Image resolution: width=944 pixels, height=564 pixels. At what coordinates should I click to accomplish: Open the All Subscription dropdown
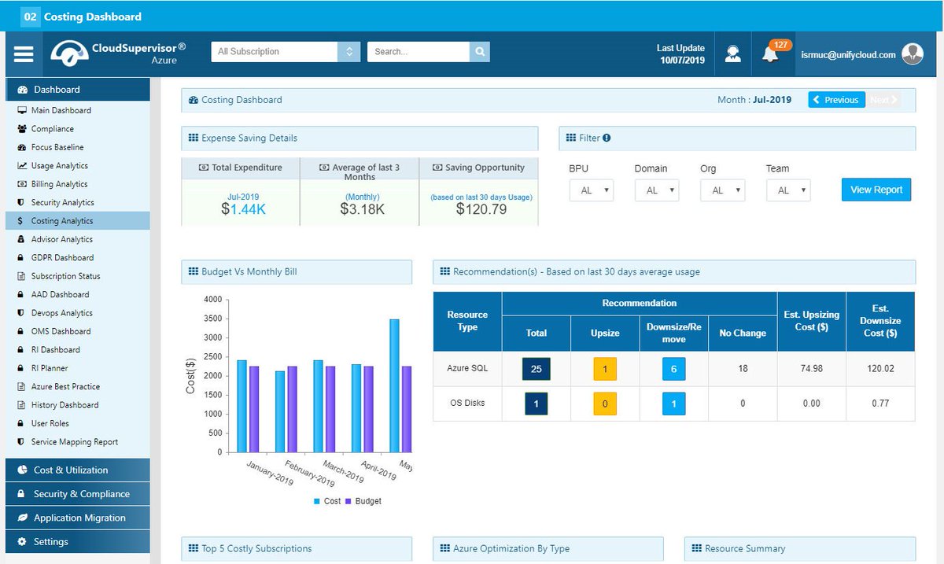tap(286, 52)
